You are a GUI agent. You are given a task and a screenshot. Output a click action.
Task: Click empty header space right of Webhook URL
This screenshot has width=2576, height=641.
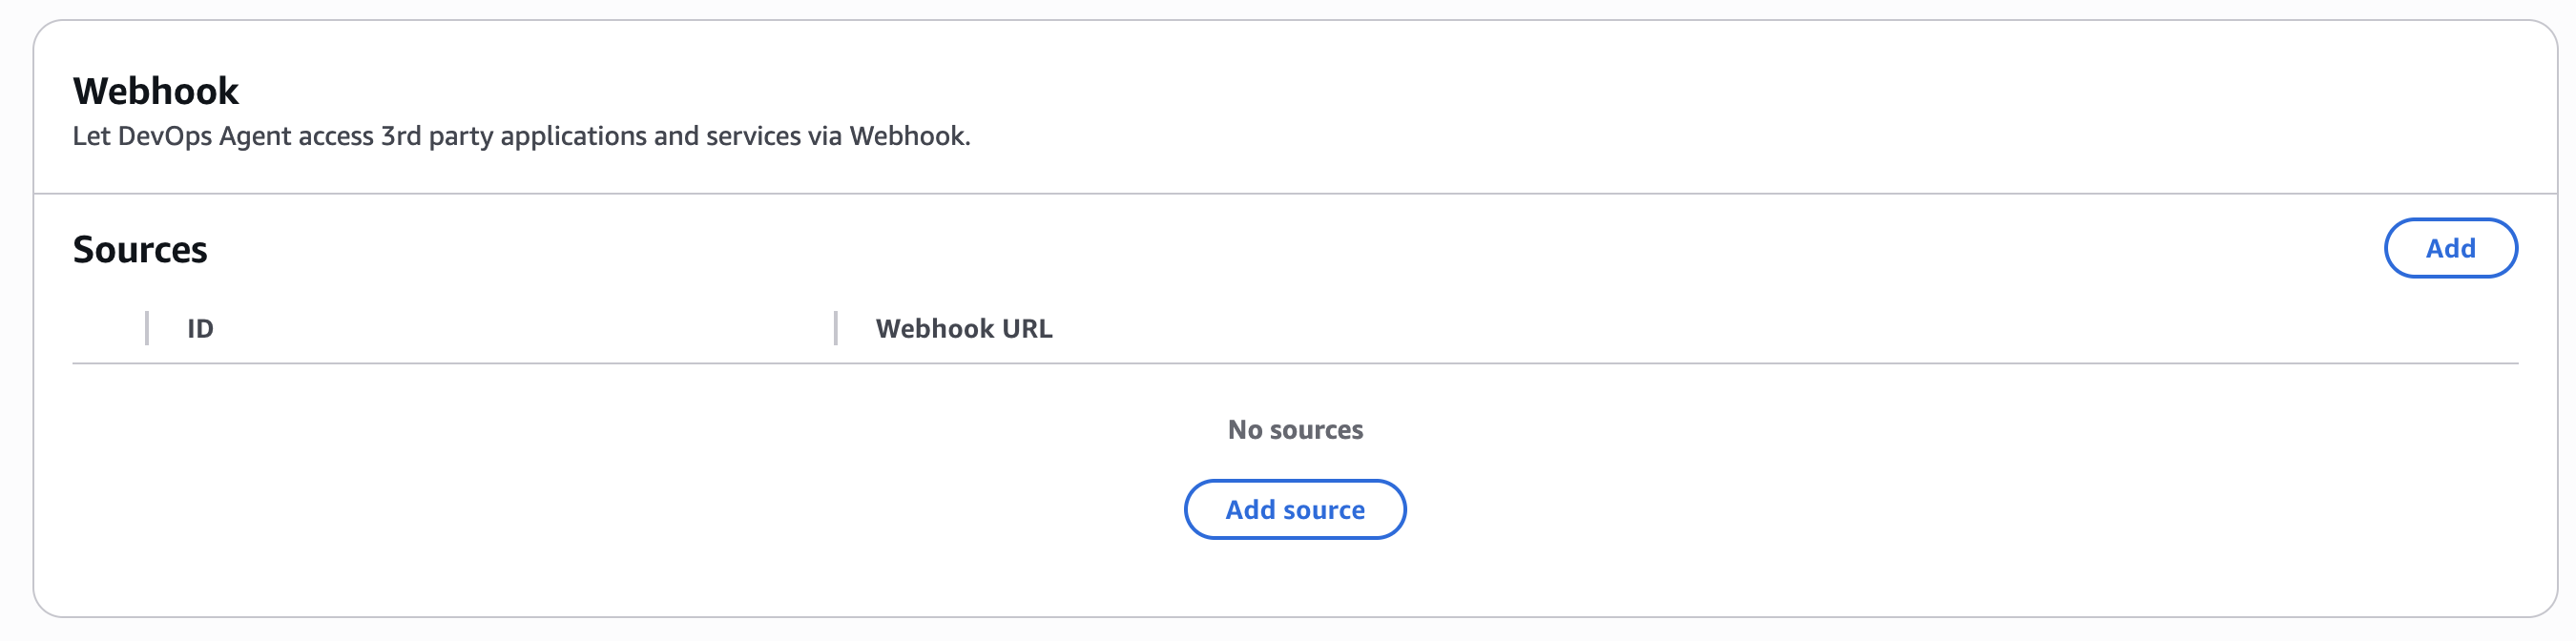coord(1700,329)
